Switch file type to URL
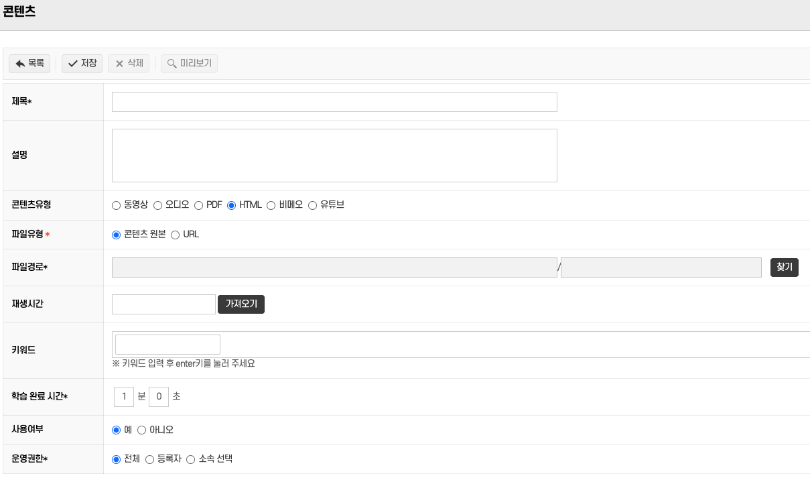 tap(176, 235)
